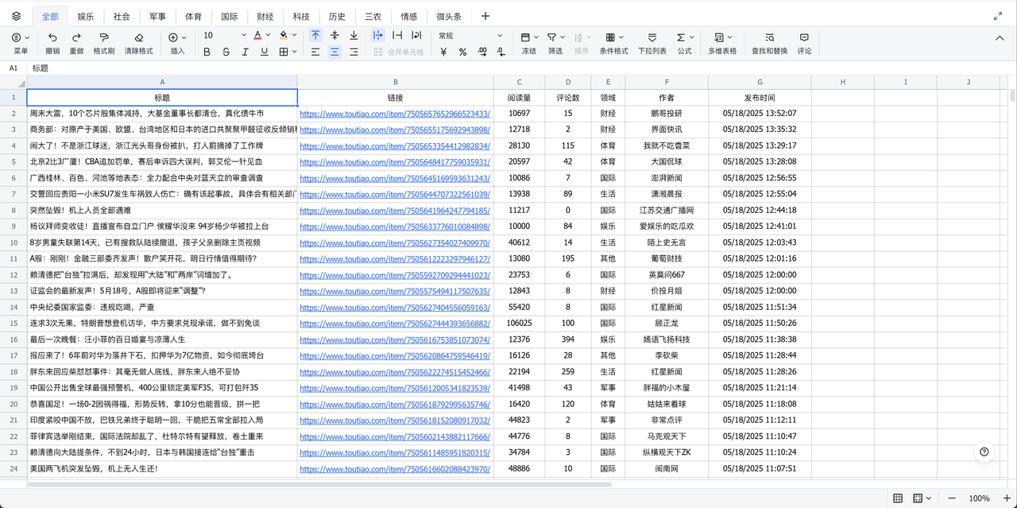Click the undo (撤销) icon
Image resolution: width=1017 pixels, height=508 pixels.
[52, 37]
